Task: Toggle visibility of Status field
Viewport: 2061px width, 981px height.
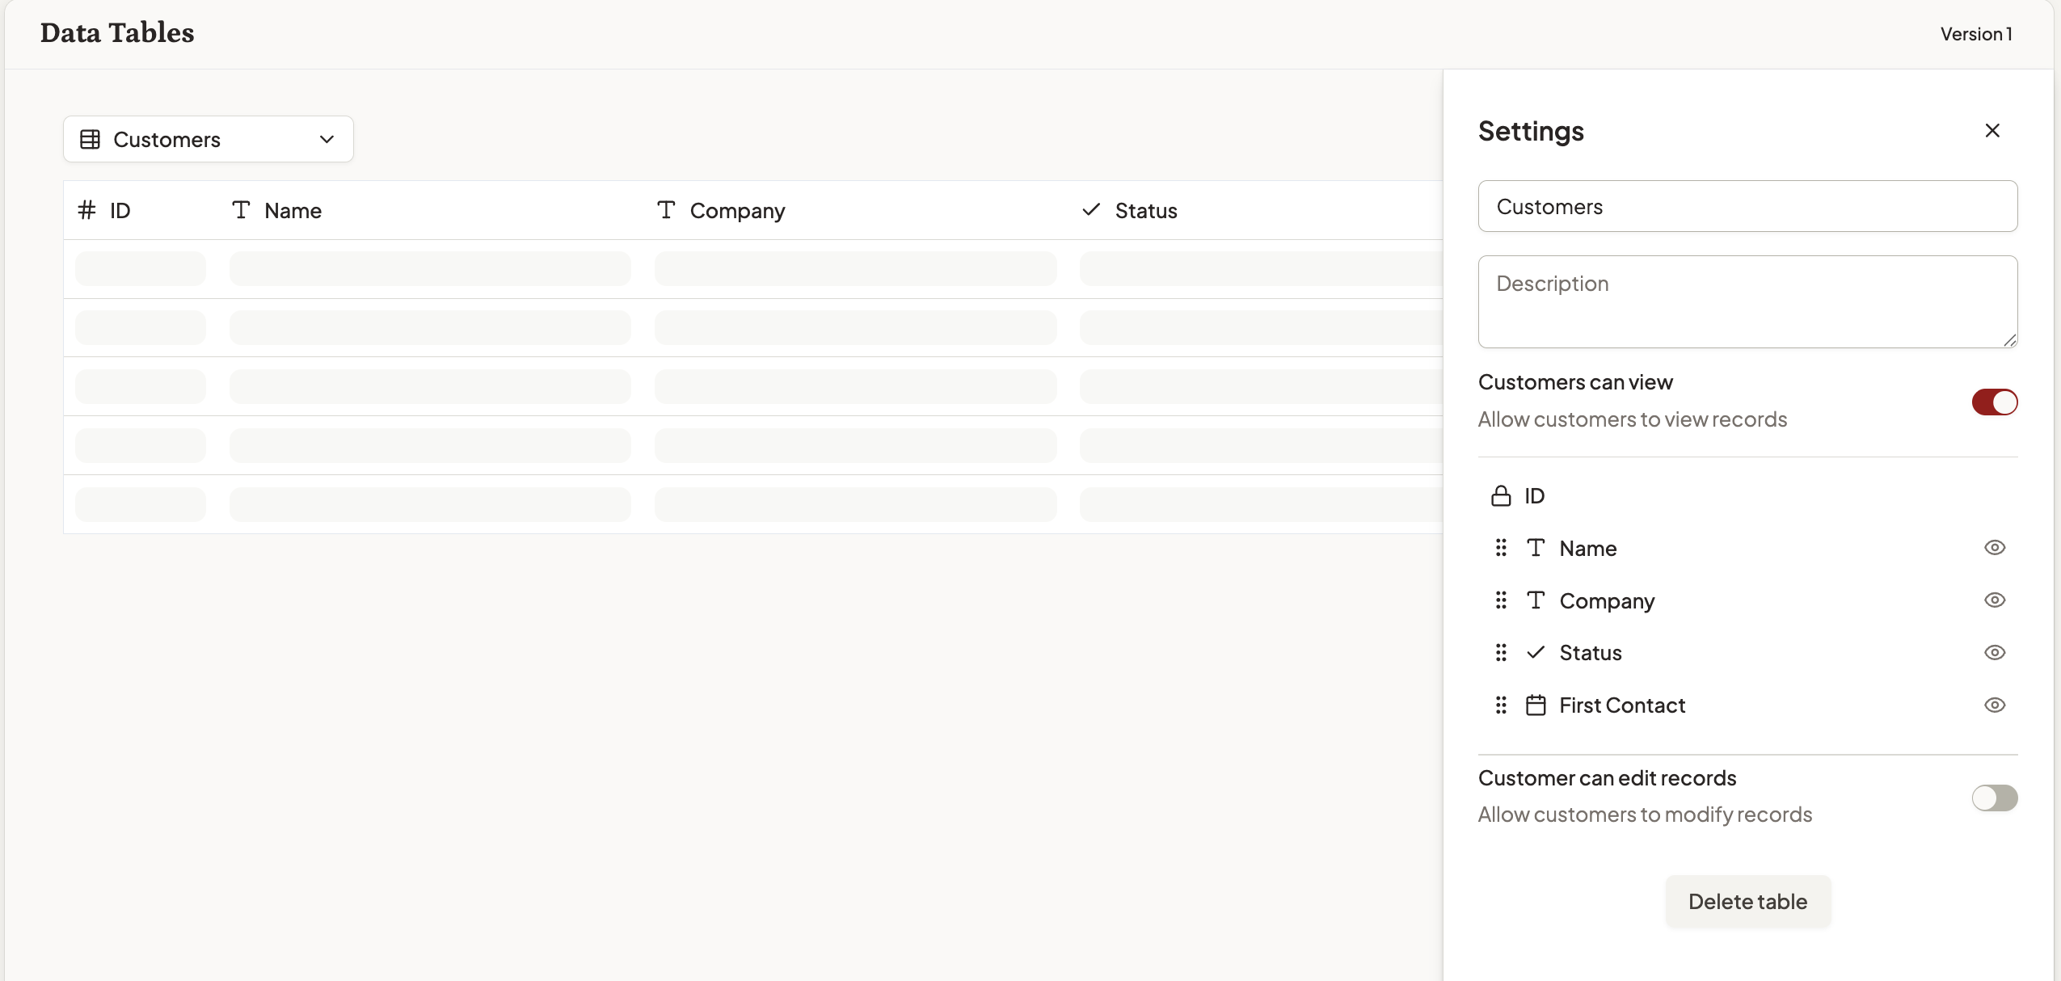Action: (x=1994, y=652)
